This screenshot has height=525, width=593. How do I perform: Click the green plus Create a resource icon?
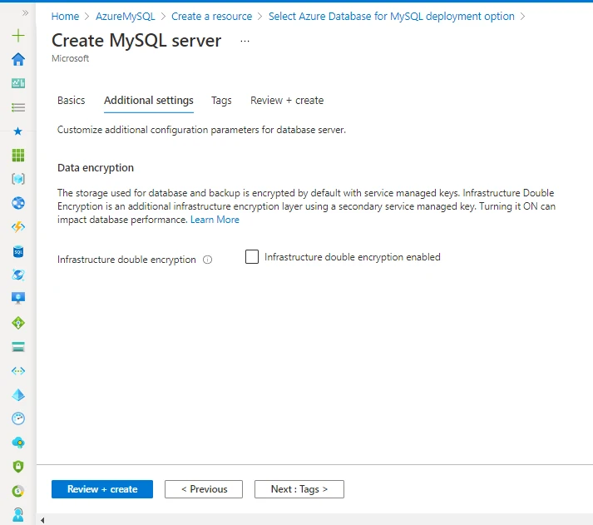pyautogui.click(x=18, y=36)
